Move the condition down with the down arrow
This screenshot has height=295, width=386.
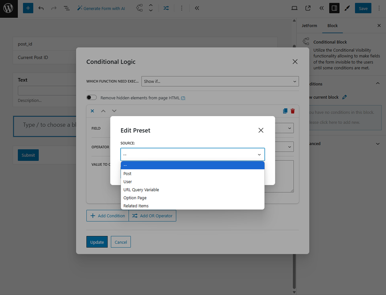[114, 110]
